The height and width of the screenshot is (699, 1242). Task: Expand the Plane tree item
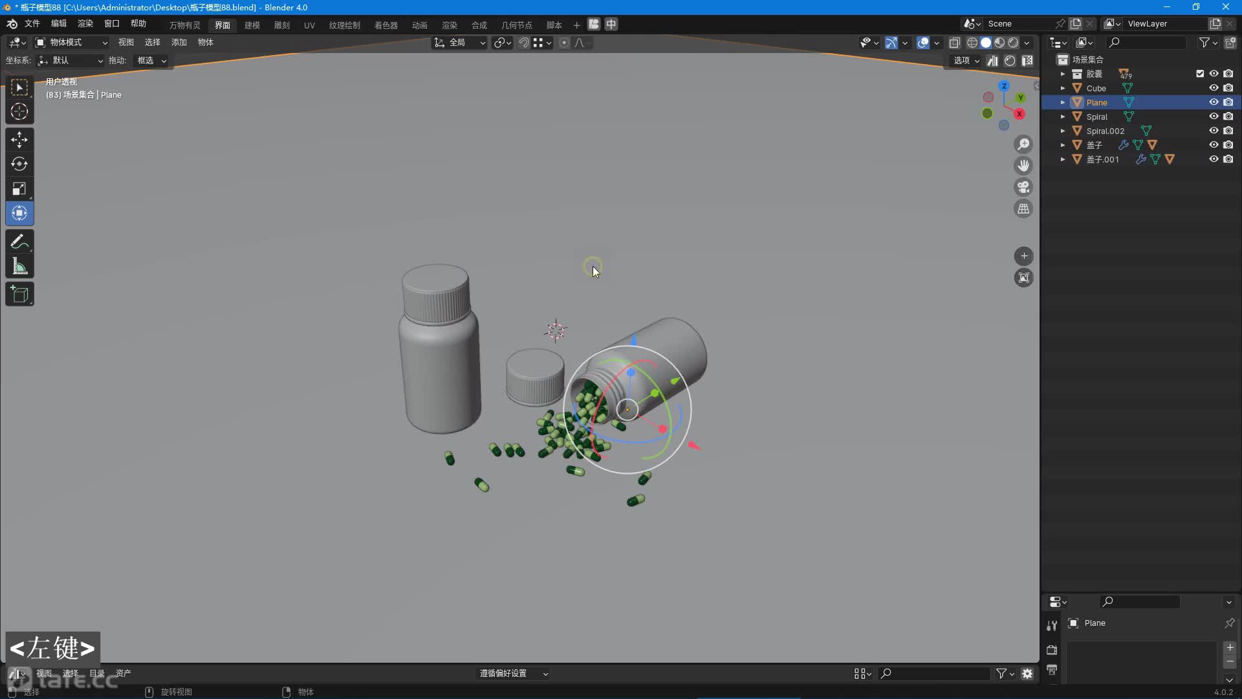click(1062, 102)
